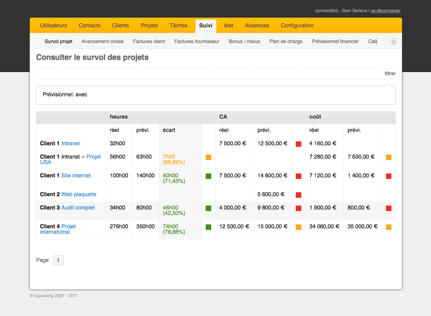Click the red CA status square for Site internet
This screenshot has height=316, width=431.
point(299,176)
